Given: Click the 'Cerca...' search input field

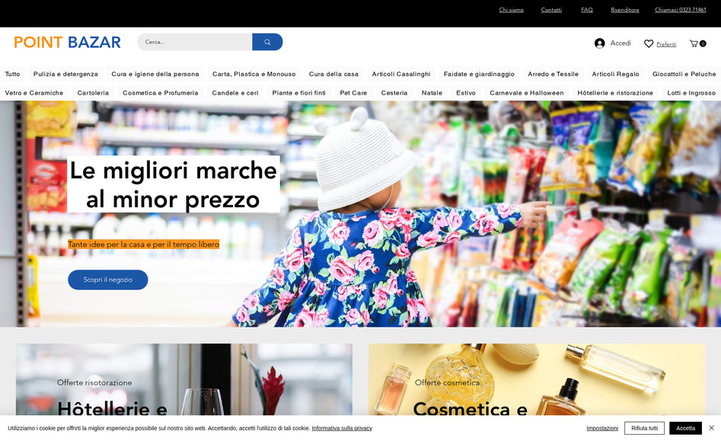Looking at the screenshot, I should coord(190,42).
